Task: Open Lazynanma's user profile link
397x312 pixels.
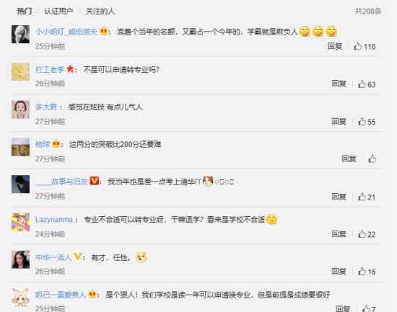Action: [x=54, y=220]
